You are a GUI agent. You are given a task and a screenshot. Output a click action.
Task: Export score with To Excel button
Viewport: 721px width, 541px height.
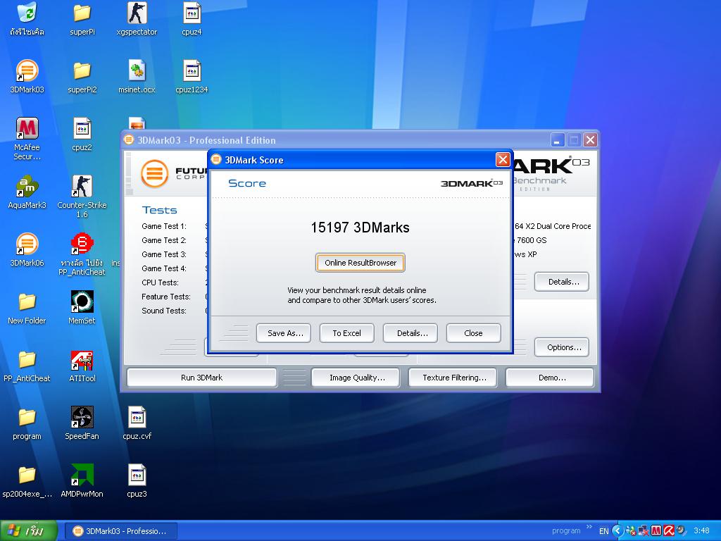(x=346, y=333)
